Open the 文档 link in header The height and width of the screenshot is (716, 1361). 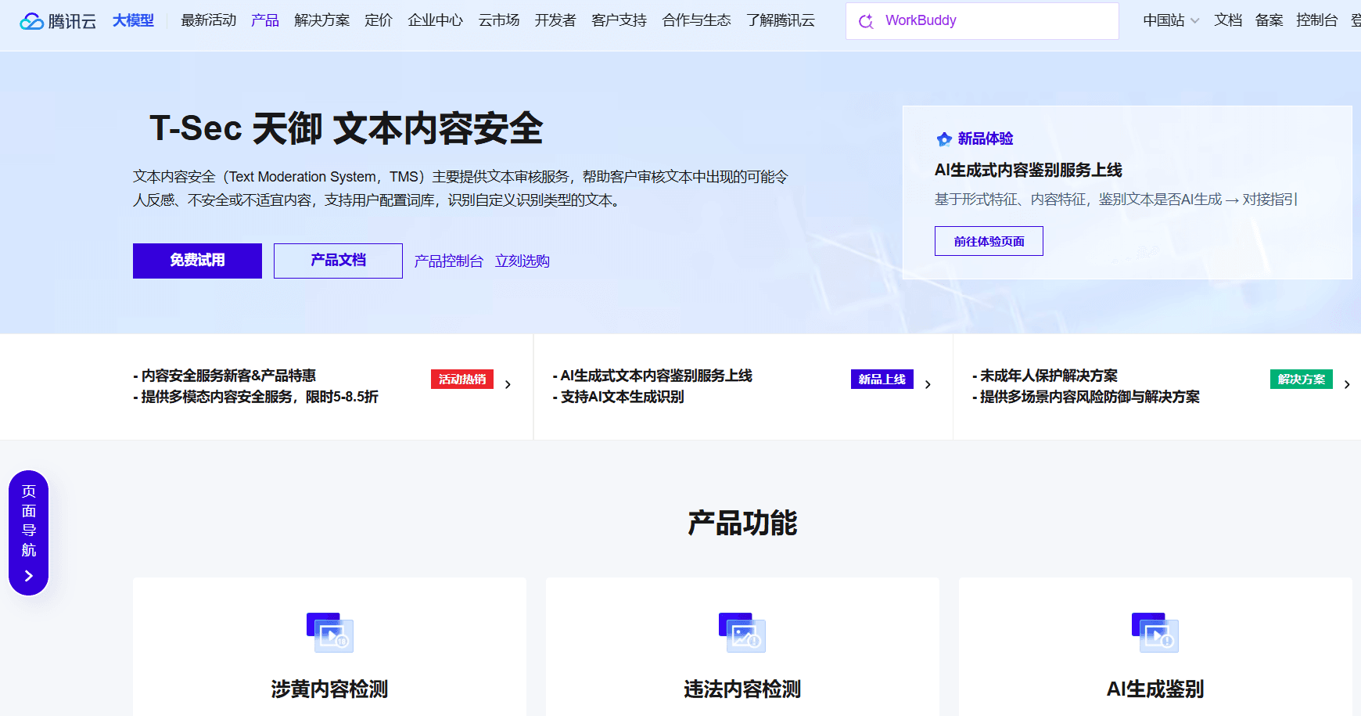(x=1228, y=20)
